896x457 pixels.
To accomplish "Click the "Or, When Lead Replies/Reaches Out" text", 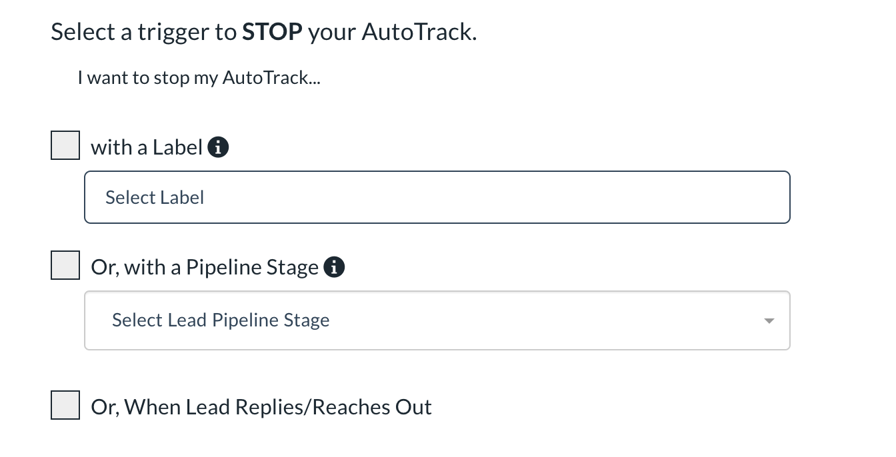I will (x=261, y=407).
